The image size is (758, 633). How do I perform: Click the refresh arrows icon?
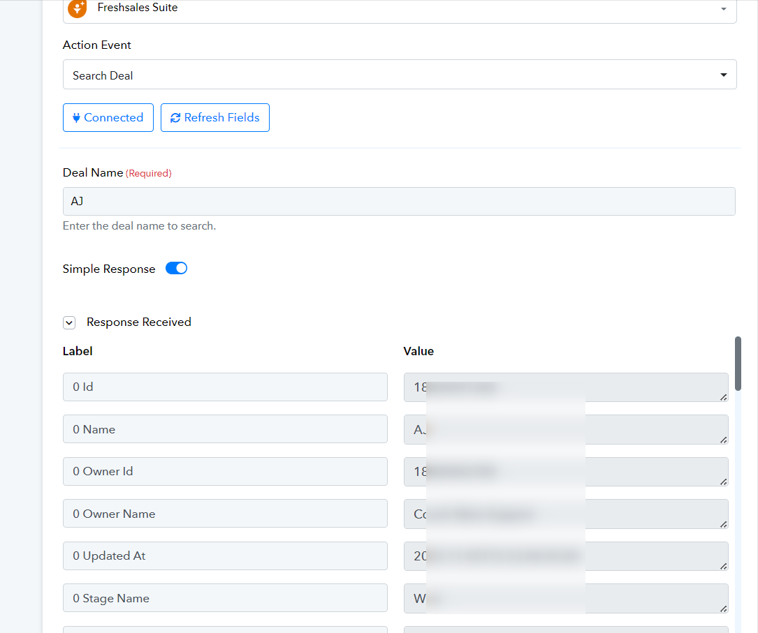point(175,118)
